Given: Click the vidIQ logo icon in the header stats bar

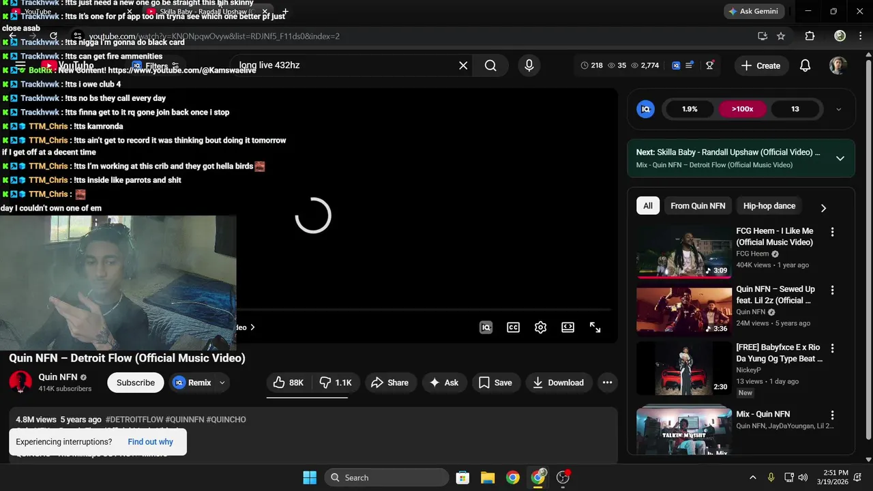Looking at the screenshot, I should tap(676, 65).
